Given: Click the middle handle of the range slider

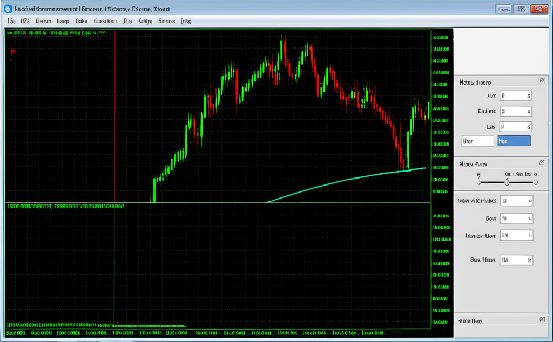Looking at the screenshot, I should (x=507, y=182).
